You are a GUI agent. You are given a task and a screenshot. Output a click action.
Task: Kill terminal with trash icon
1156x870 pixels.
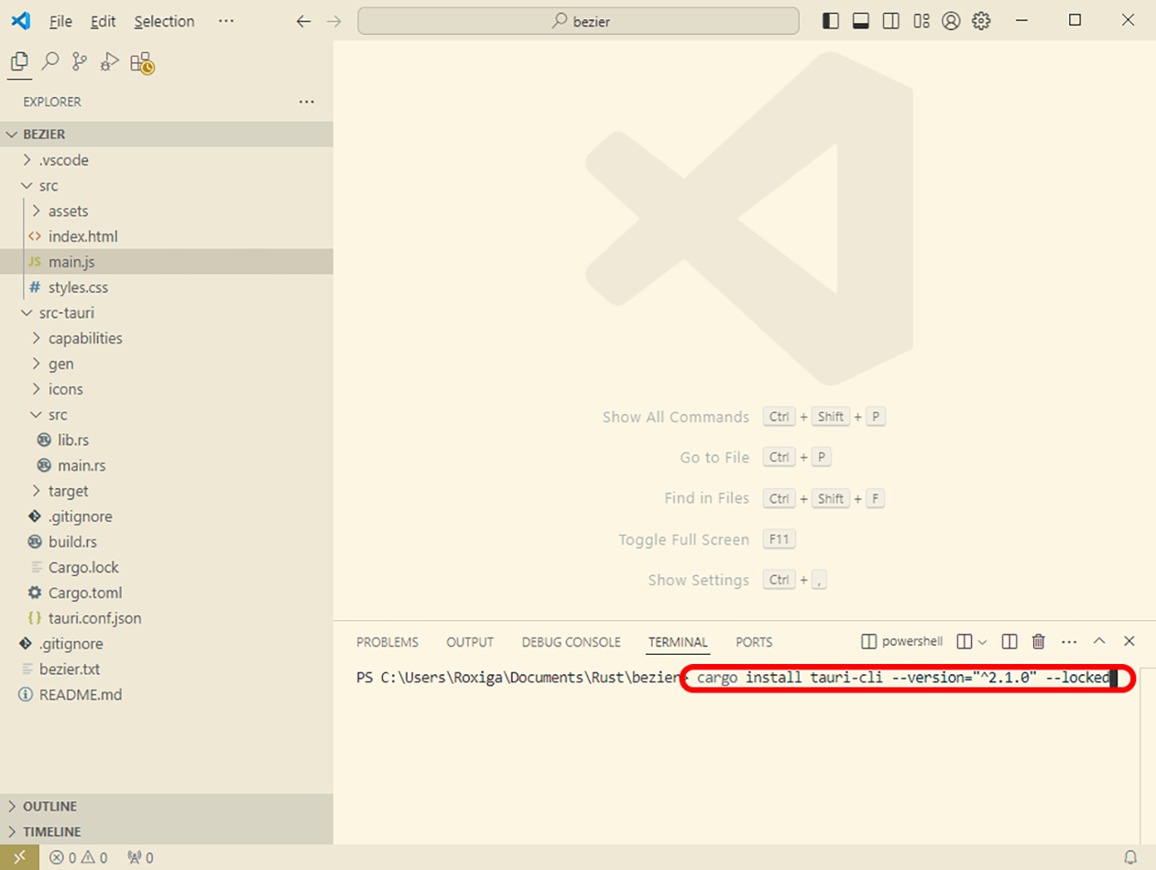[x=1038, y=642]
